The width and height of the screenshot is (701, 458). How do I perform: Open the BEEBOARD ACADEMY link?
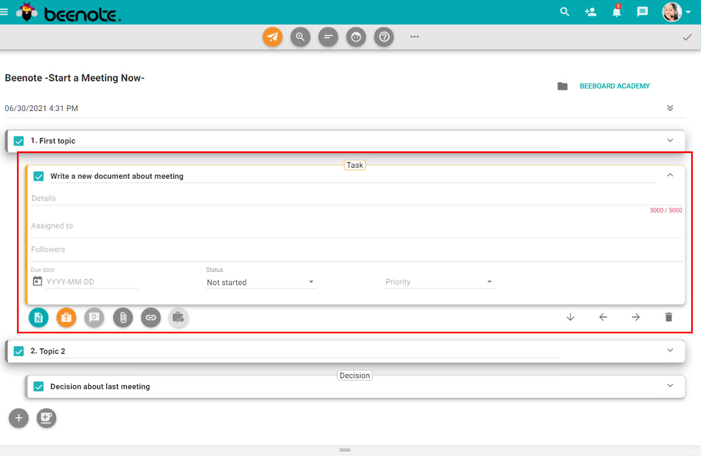615,86
